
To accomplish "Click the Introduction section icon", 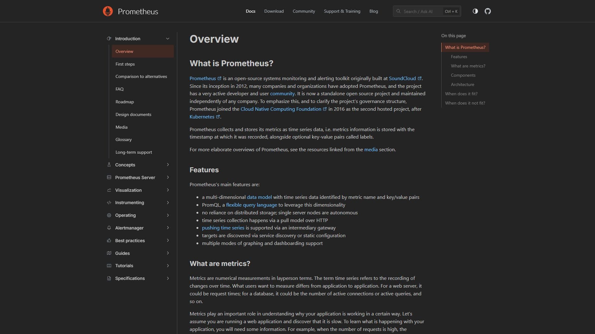I will click(109, 39).
